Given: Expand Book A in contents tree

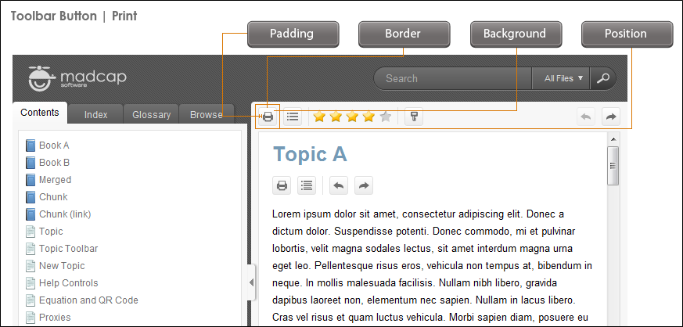Looking at the screenshot, I should pyautogui.click(x=54, y=146).
